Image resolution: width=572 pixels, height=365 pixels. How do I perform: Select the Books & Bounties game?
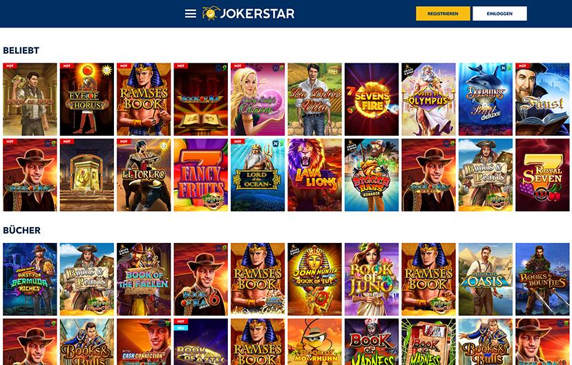click(x=542, y=279)
